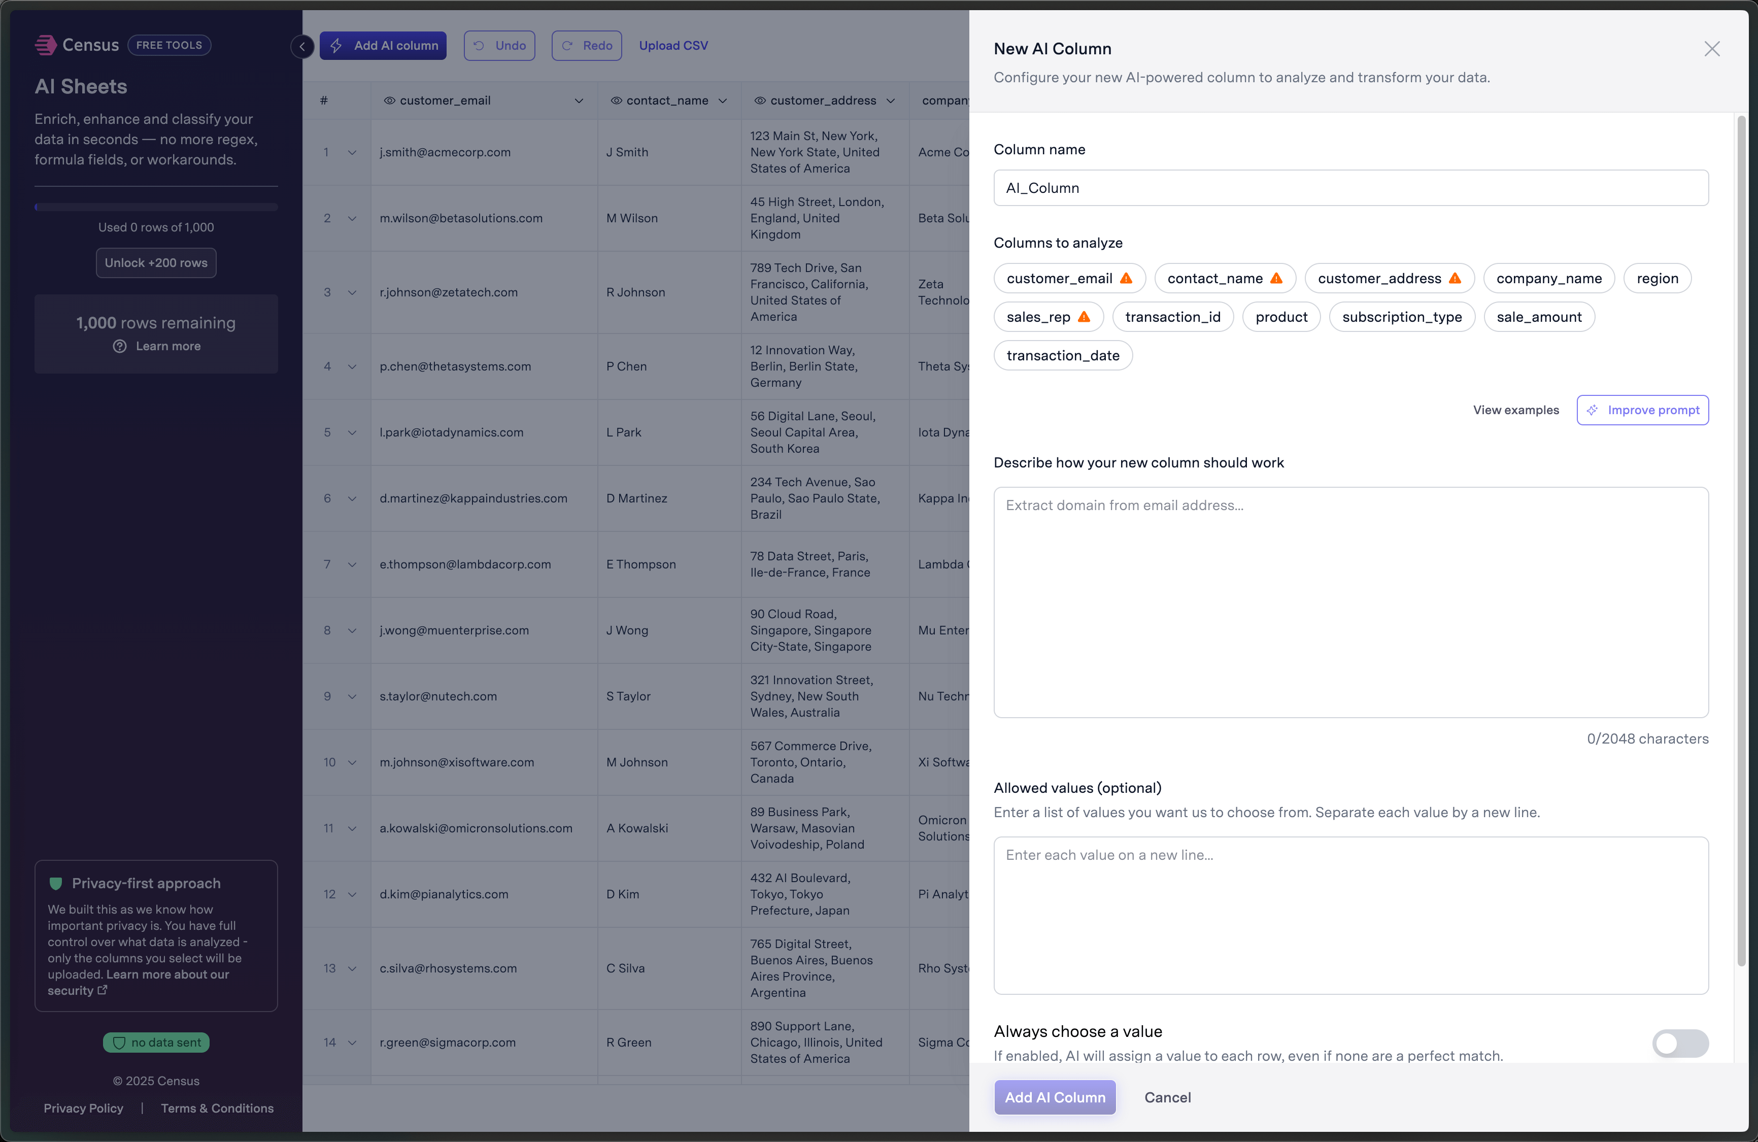The height and width of the screenshot is (1142, 1758).
Task: Click the warning icon on the sales_rep chip
Action: (x=1084, y=317)
